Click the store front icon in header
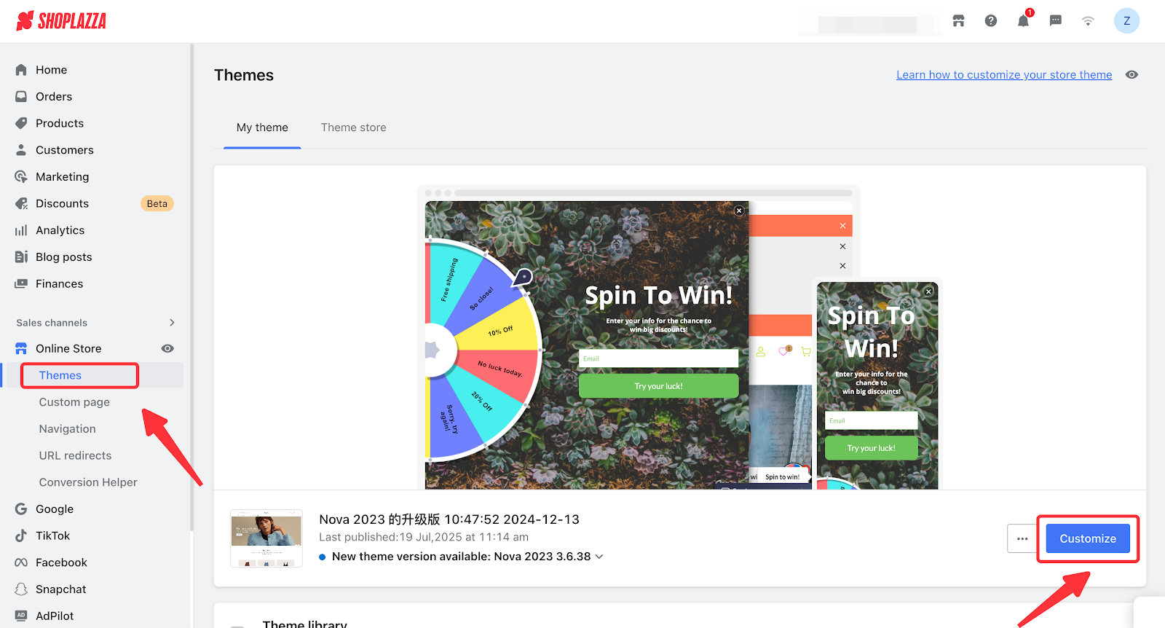 958,21
